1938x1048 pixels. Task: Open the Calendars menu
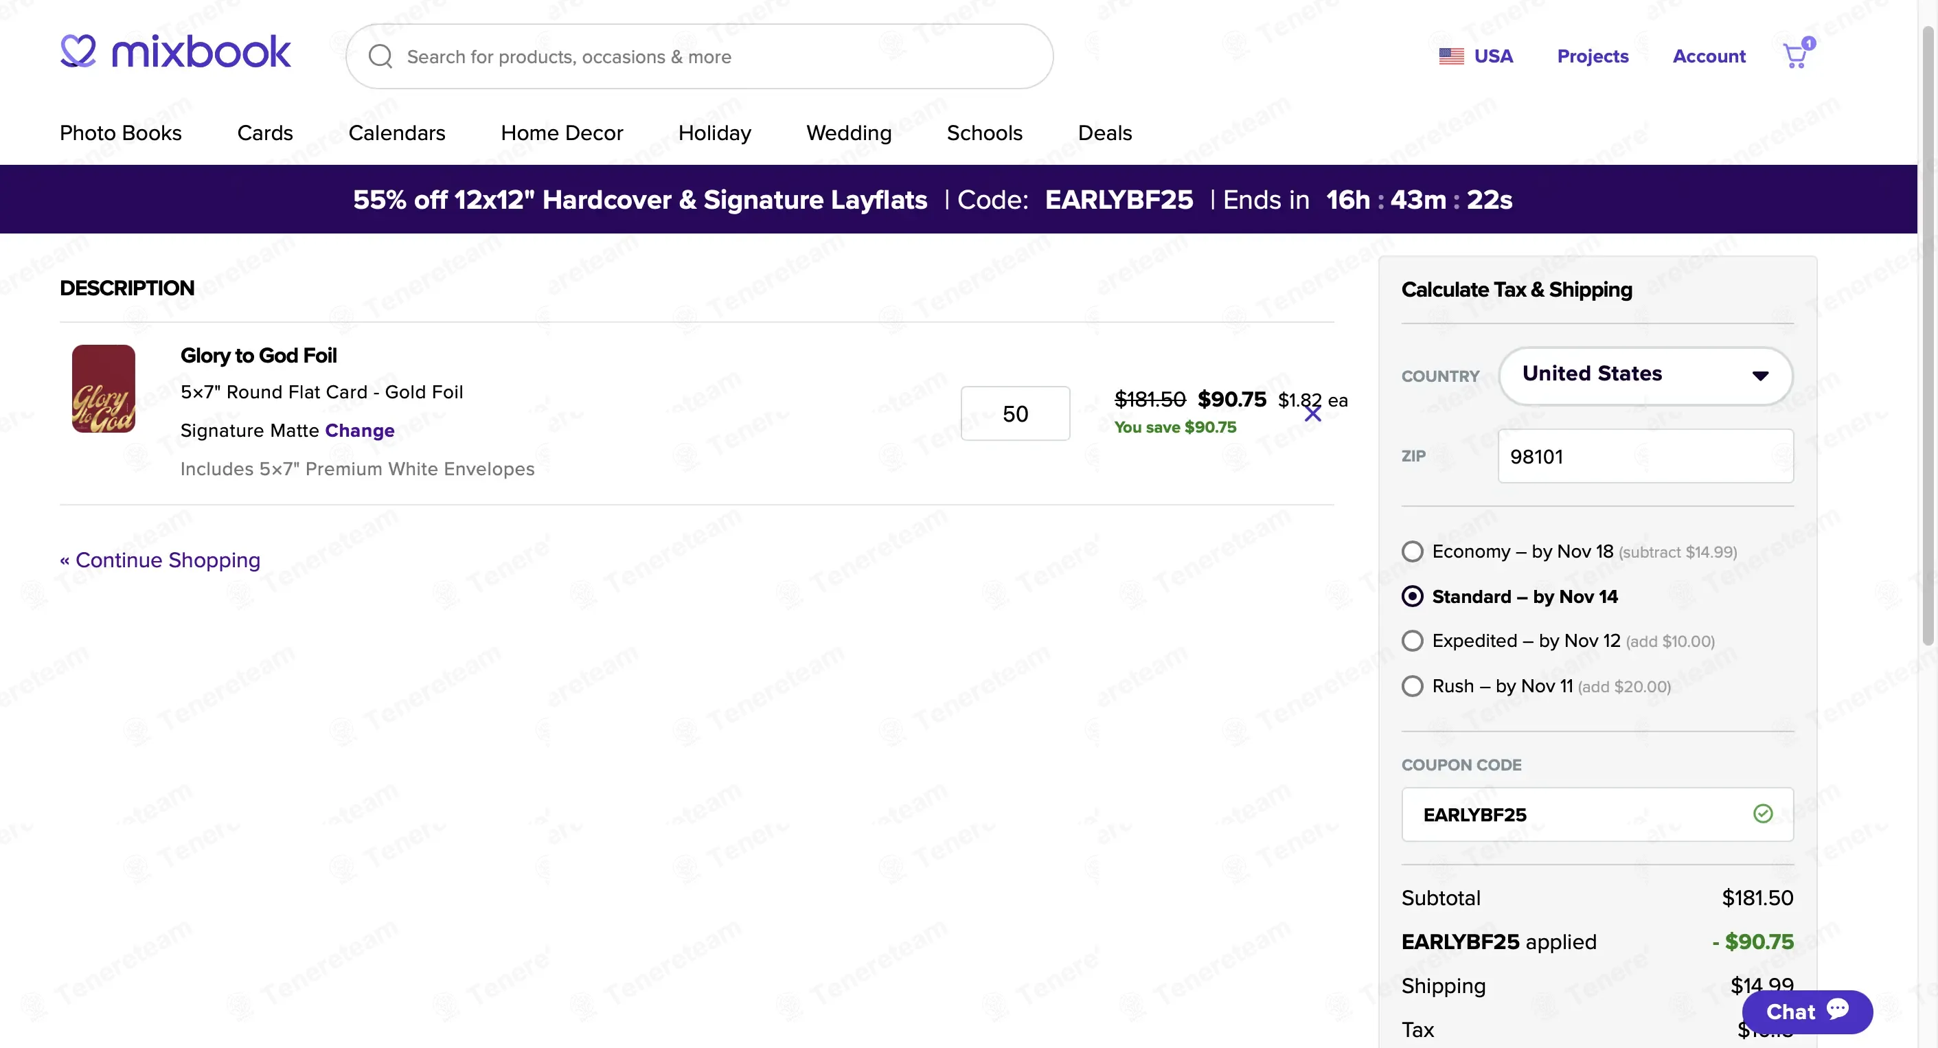[396, 133]
